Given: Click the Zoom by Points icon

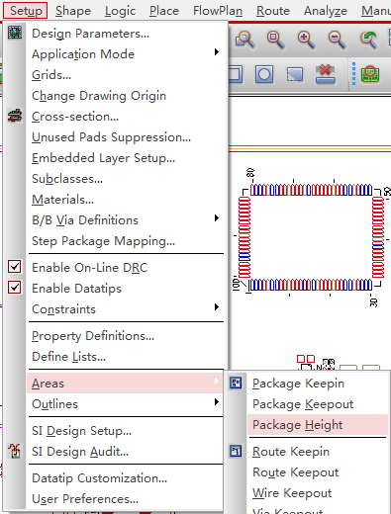Looking at the screenshot, I should click(245, 40).
